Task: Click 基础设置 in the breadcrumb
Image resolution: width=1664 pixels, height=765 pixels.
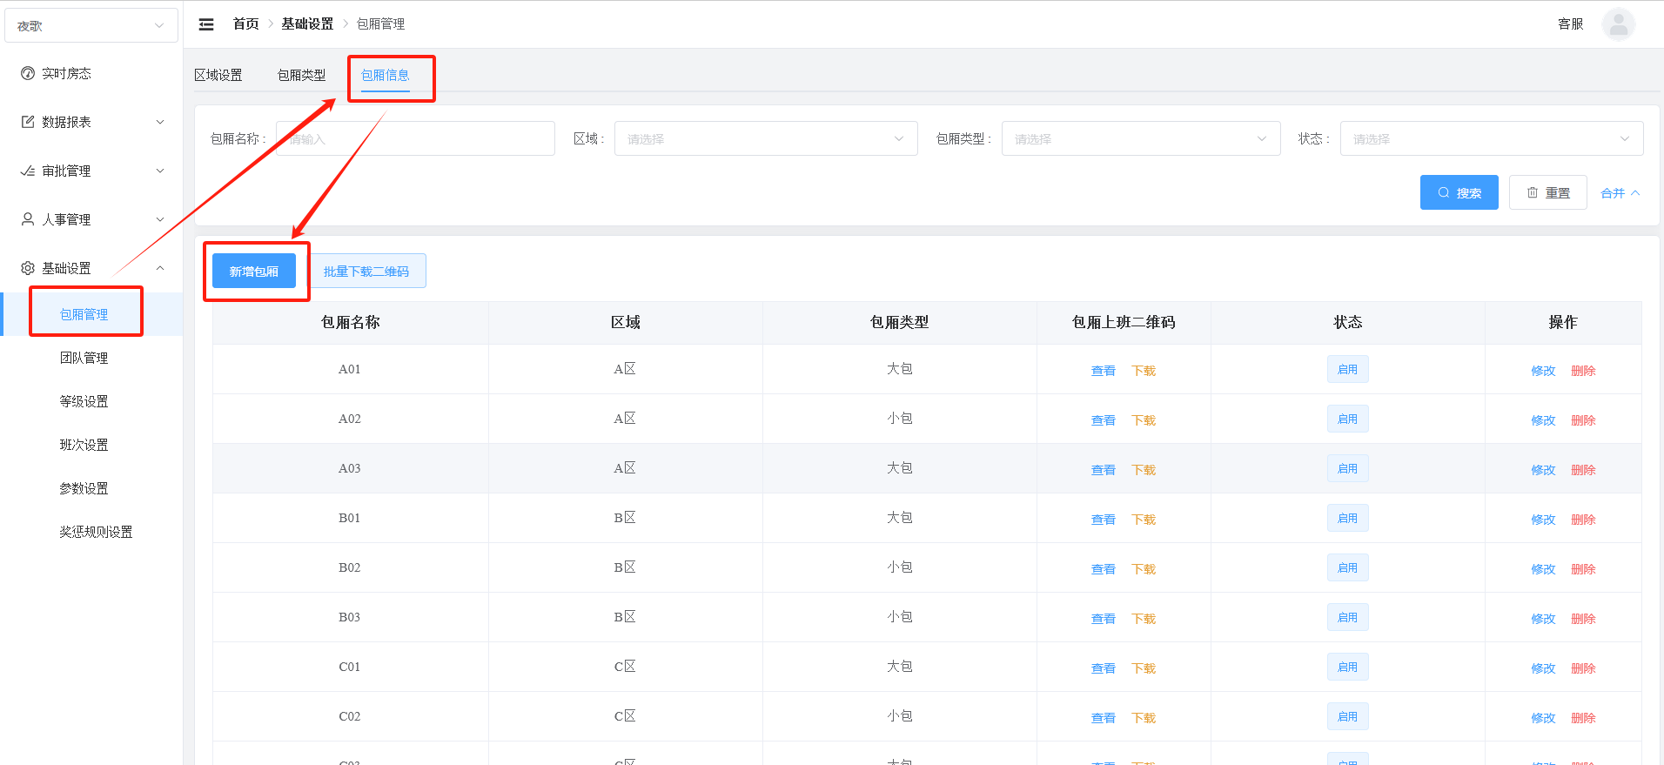Action: [x=307, y=24]
